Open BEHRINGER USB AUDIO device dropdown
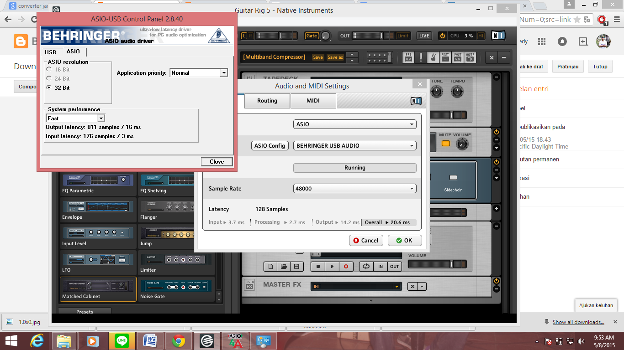Viewport: 624px width, 350px height. 354,146
